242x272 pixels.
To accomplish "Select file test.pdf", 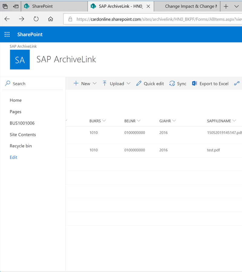I will (213, 150).
